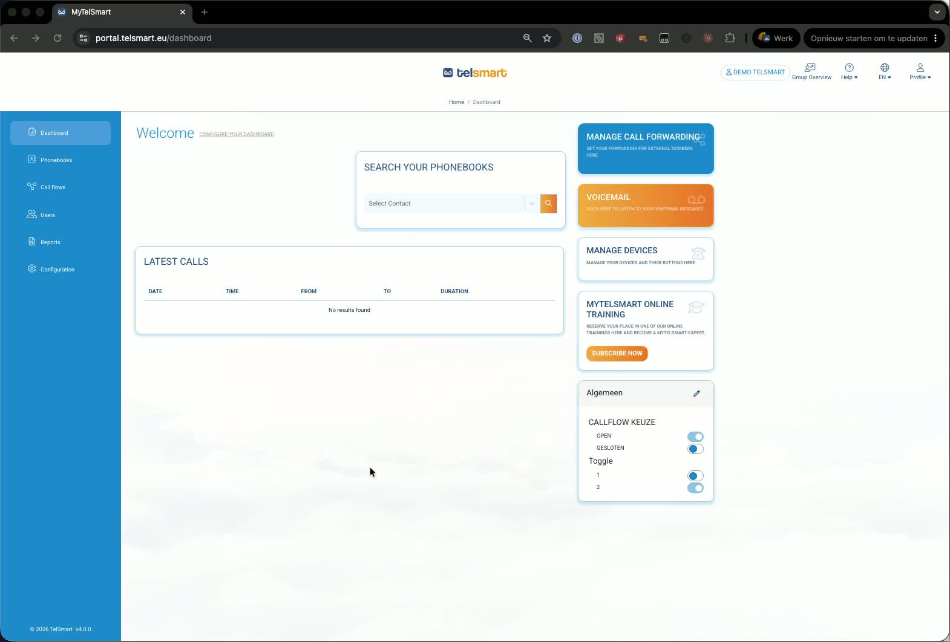Click the site info icon in address bar
The image size is (950, 642).
(x=84, y=38)
